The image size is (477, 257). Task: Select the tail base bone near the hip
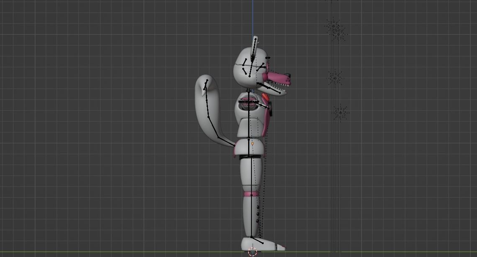tap(227, 142)
